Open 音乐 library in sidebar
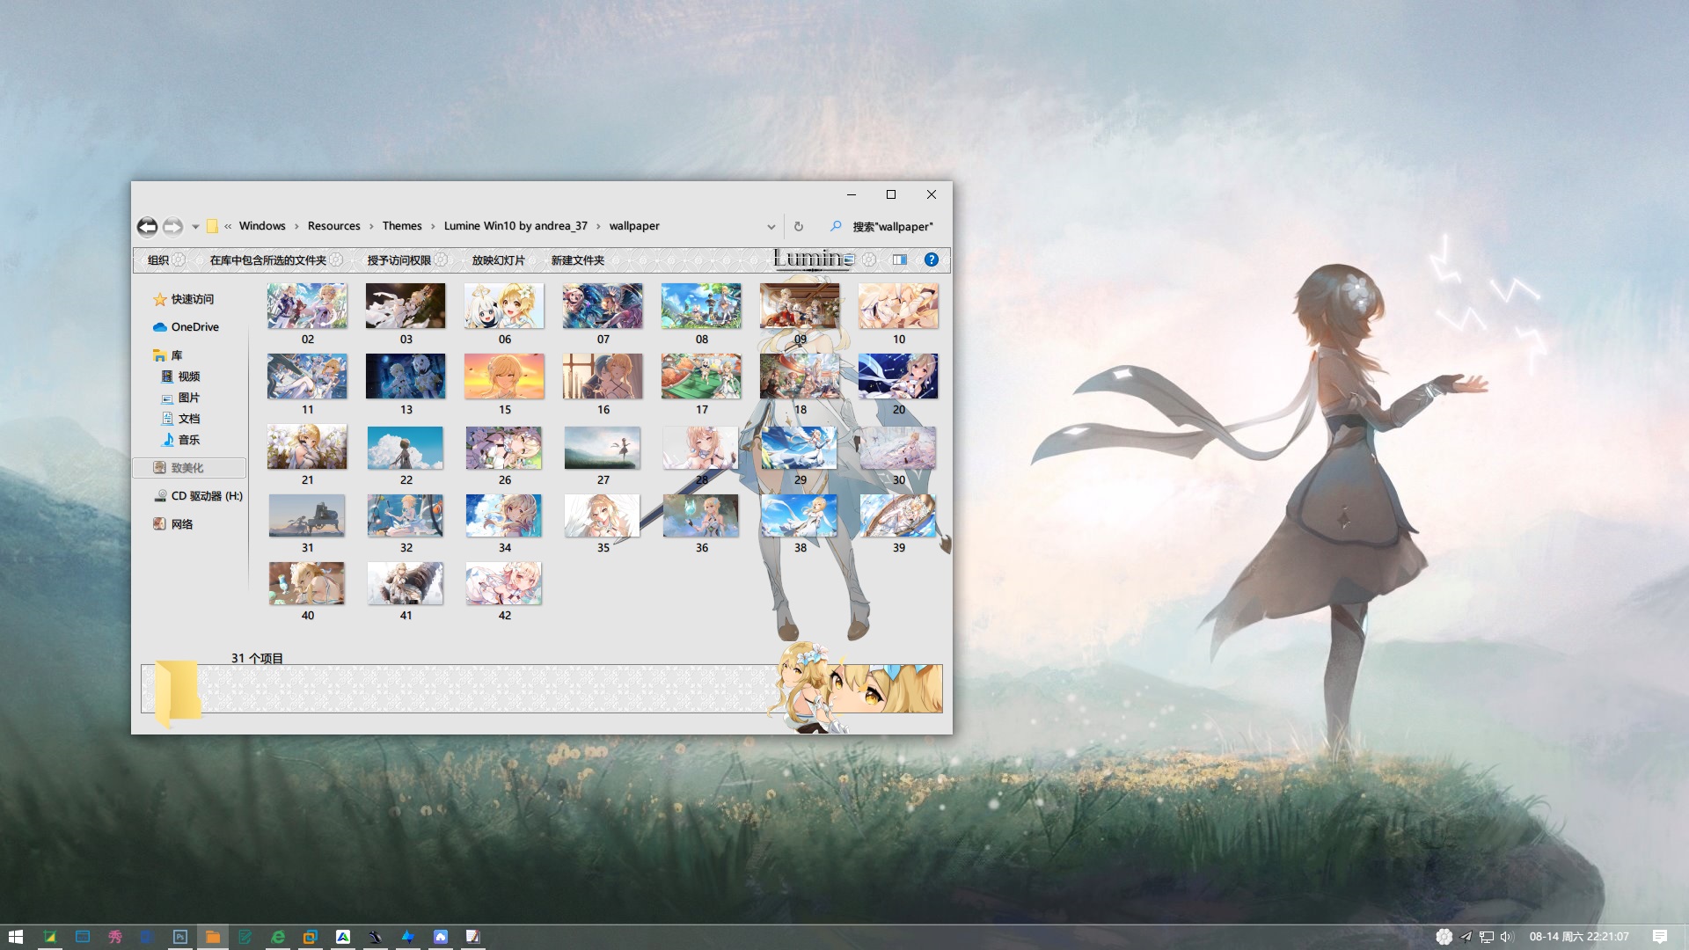 180,440
